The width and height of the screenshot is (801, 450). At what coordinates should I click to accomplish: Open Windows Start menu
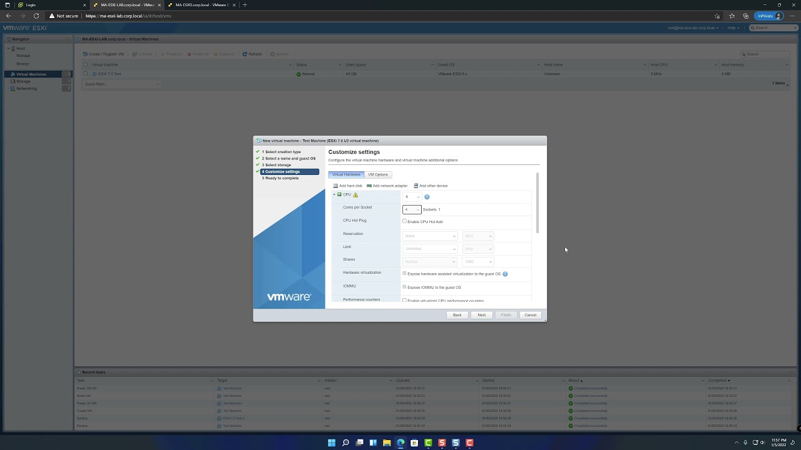coord(332,442)
